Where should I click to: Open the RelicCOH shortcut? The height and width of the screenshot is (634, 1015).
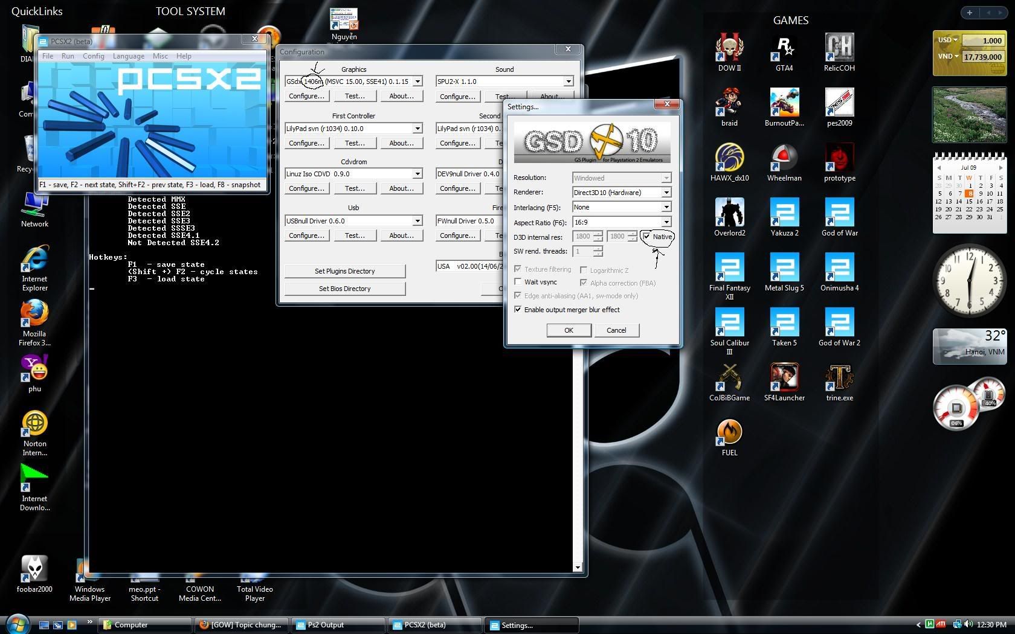point(839,52)
